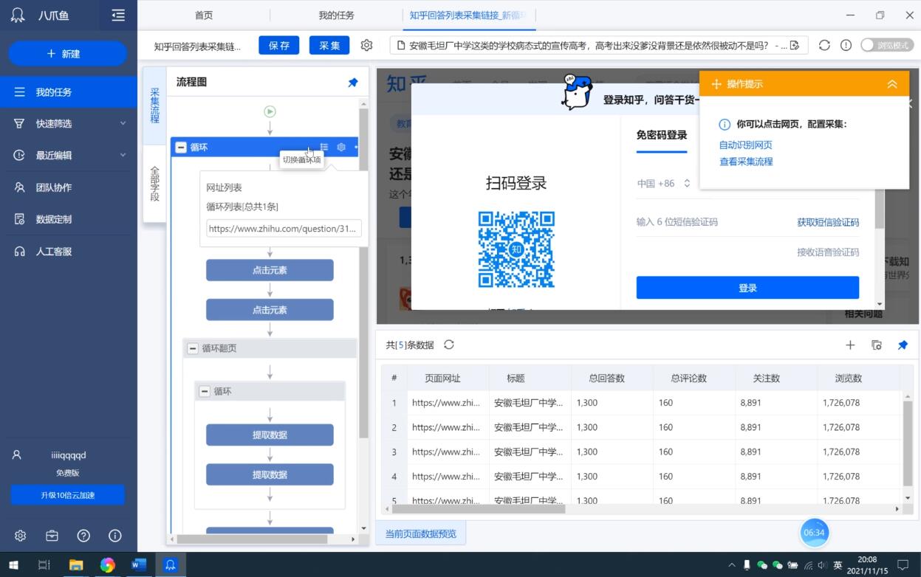Click the copy data icon above table
The height and width of the screenshot is (577, 921).
click(x=877, y=345)
